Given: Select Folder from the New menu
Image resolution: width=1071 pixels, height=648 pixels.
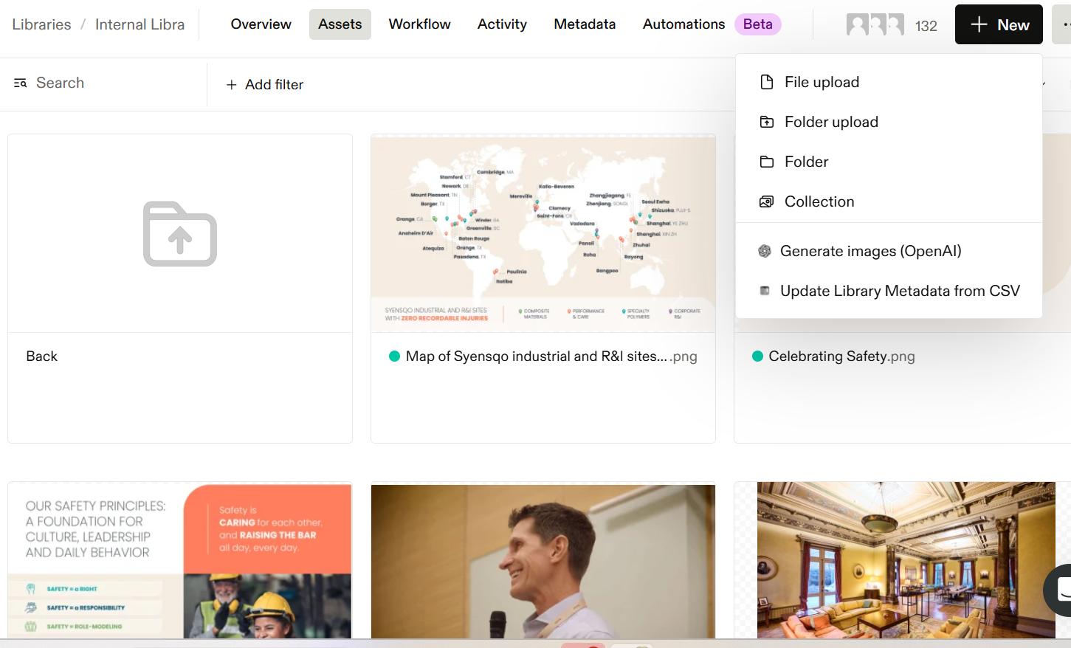Looking at the screenshot, I should click(806, 162).
